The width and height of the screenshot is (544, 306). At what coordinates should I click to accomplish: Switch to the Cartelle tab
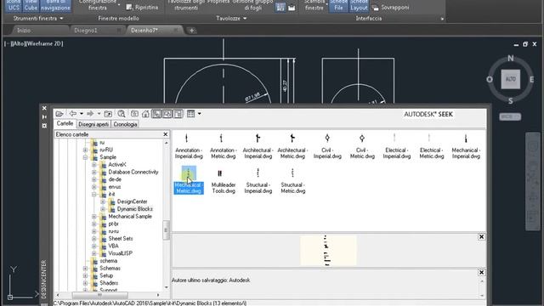click(65, 123)
